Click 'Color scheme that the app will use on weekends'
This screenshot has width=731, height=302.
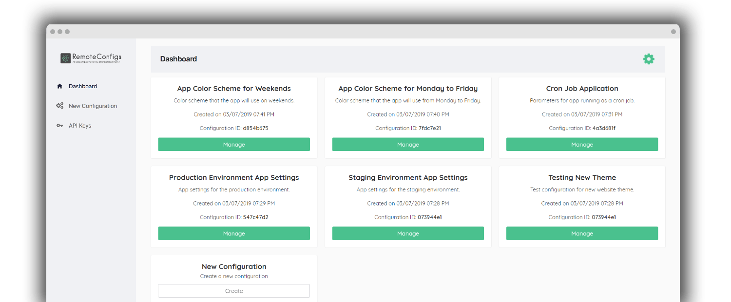tap(234, 101)
